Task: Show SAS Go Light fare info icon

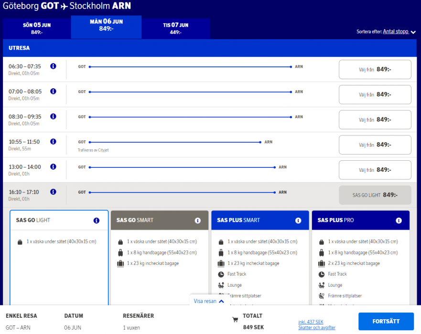Action: (x=97, y=220)
